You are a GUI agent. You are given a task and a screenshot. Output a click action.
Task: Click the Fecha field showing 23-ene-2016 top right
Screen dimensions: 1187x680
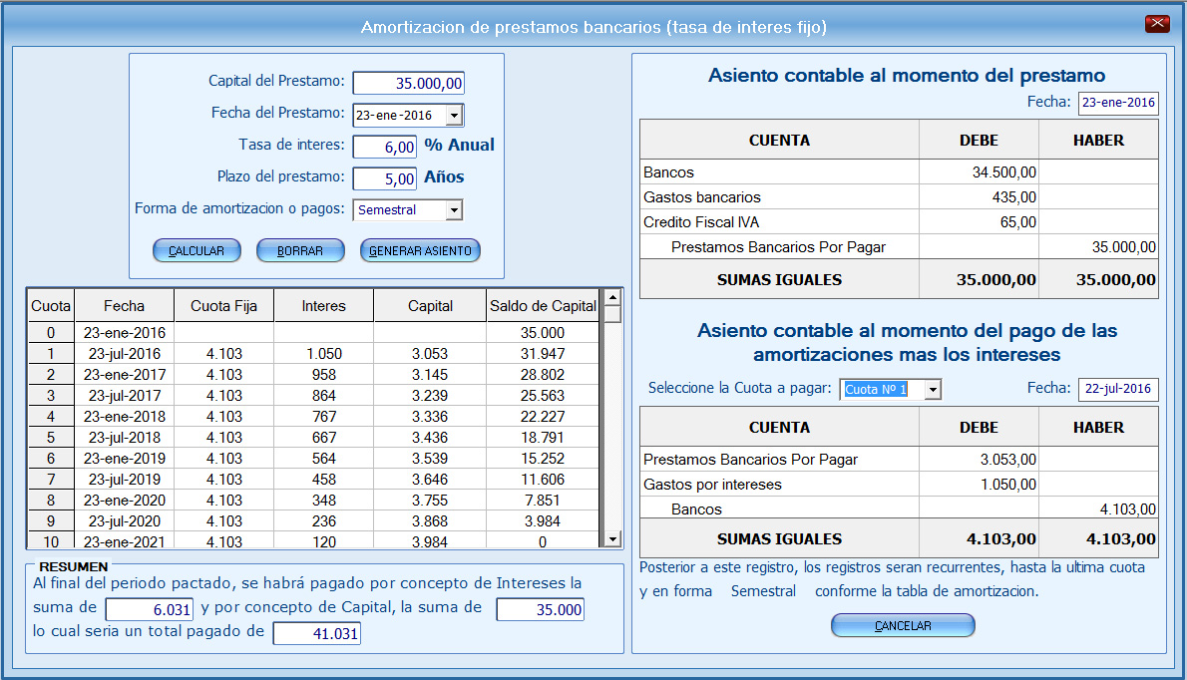pyautogui.click(x=1119, y=103)
